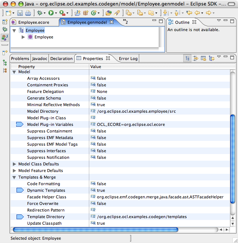Toggle Show Advanced Properties button
The width and height of the screenshot is (238, 243).
[x=195, y=59]
